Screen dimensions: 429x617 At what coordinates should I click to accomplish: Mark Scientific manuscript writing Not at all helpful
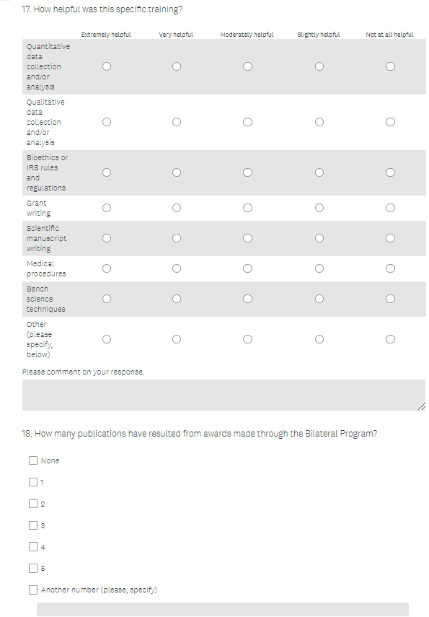390,238
